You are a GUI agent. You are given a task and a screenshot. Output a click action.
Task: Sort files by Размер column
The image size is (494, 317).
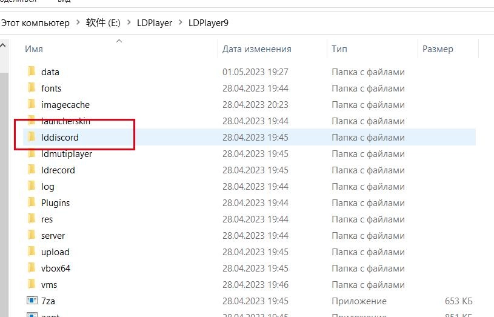pos(438,49)
